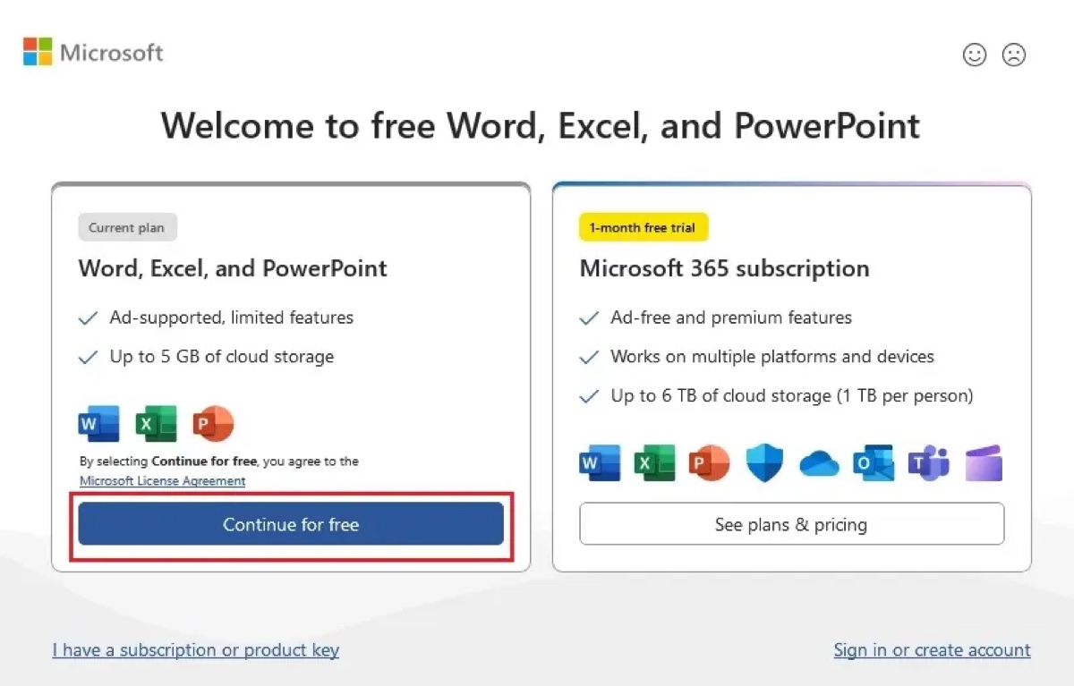The width and height of the screenshot is (1074, 686).
Task: Click the Microsoft Teams icon
Action: 928,462
